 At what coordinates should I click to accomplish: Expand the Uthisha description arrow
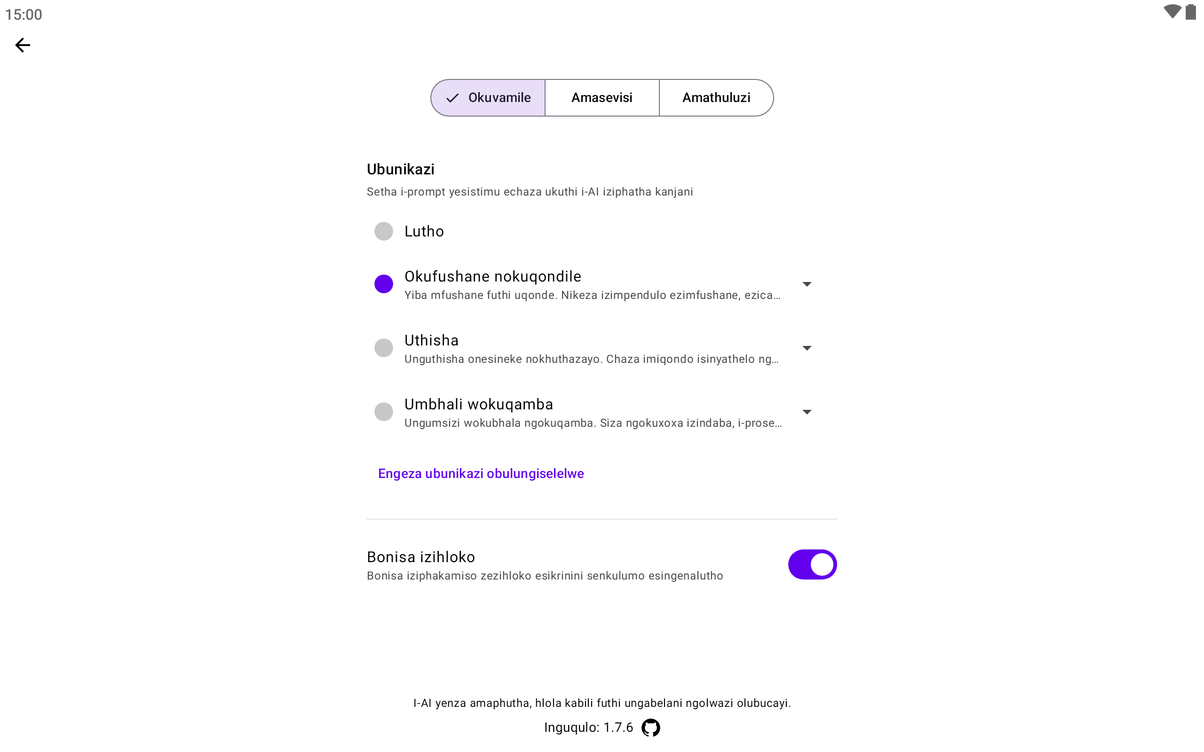(x=807, y=348)
